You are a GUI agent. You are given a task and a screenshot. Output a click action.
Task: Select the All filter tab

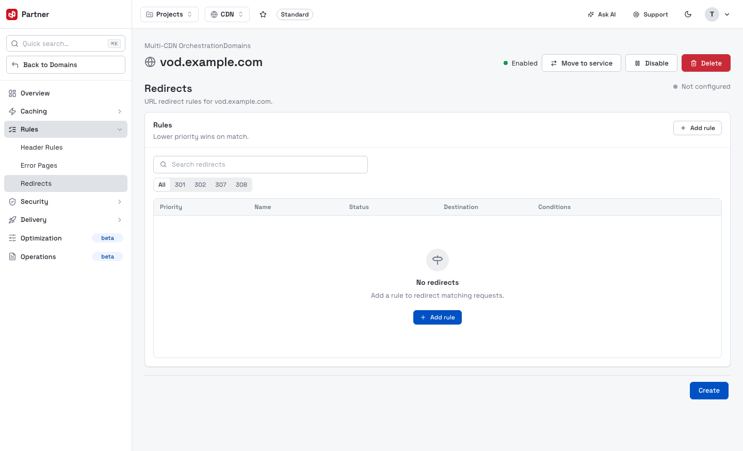point(162,185)
